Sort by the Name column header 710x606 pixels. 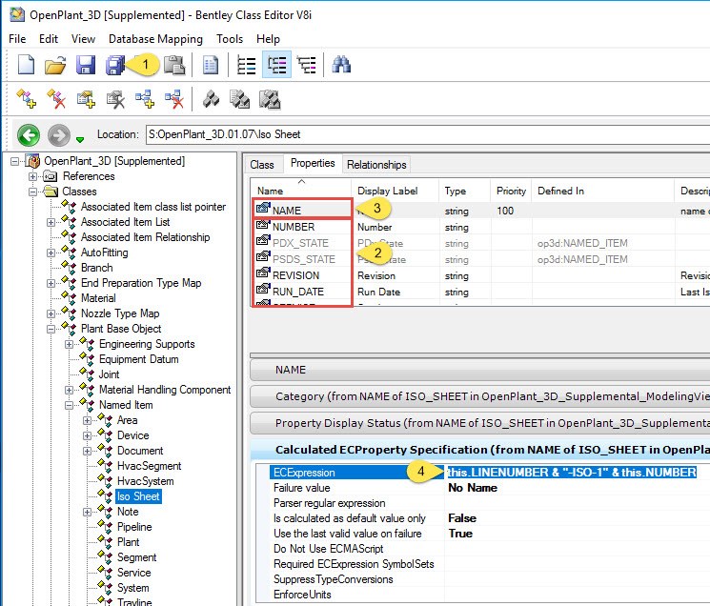(300, 191)
